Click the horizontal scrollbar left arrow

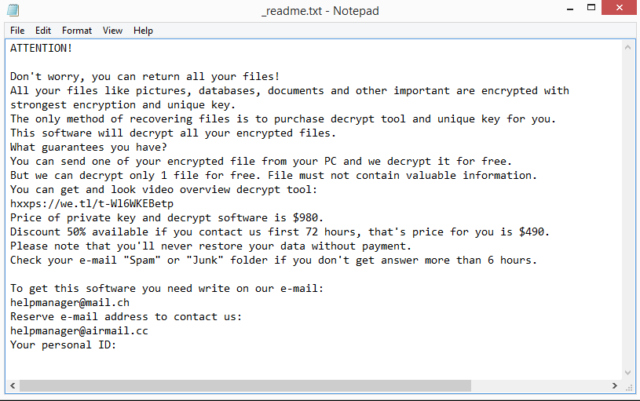[x=13, y=385]
